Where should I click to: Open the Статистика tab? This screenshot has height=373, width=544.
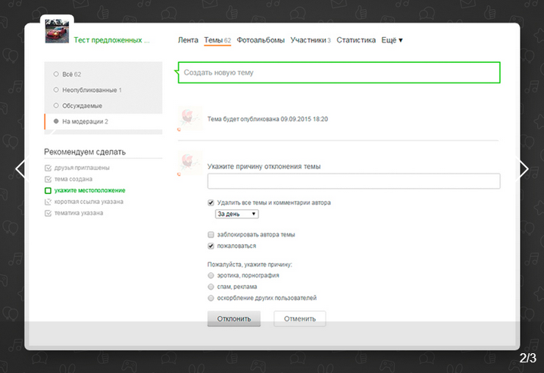tap(356, 40)
